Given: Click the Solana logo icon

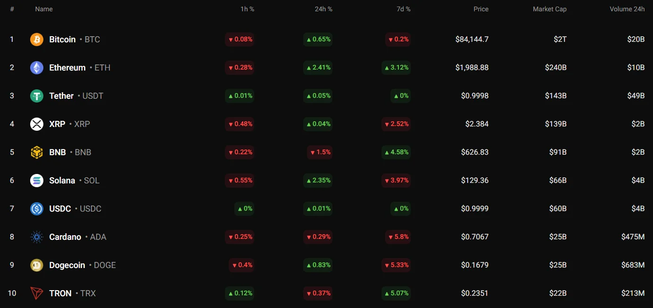Looking at the screenshot, I should pos(37,181).
